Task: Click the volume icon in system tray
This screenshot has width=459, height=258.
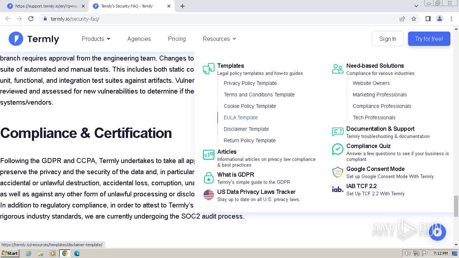Action: [408, 253]
